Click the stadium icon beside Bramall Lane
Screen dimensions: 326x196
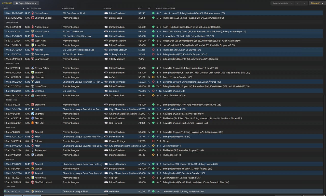106,18
